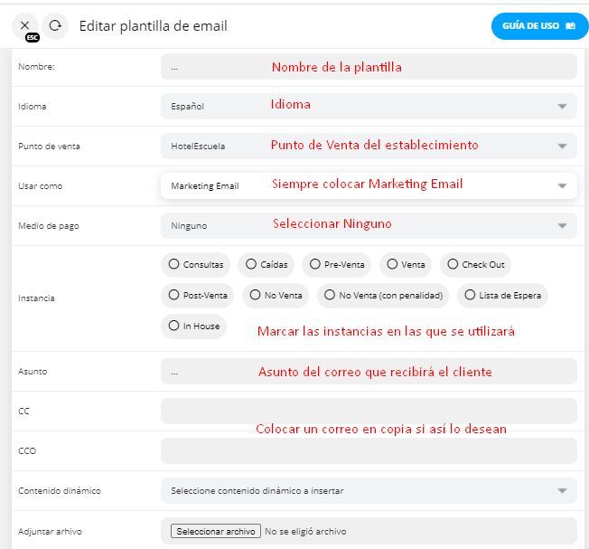Close the email template editor with X
The image size is (589, 549).
24,25
